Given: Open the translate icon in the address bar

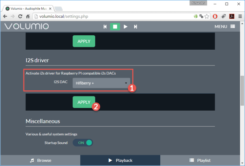Looking at the screenshot, I should (201, 16).
